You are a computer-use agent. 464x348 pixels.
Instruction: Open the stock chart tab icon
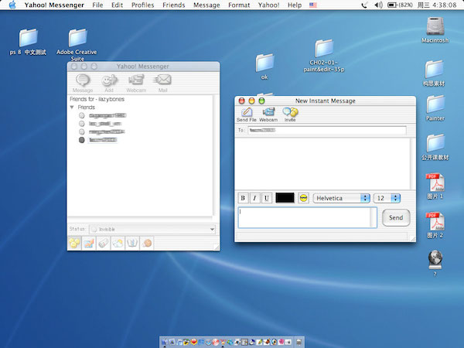tap(89, 244)
